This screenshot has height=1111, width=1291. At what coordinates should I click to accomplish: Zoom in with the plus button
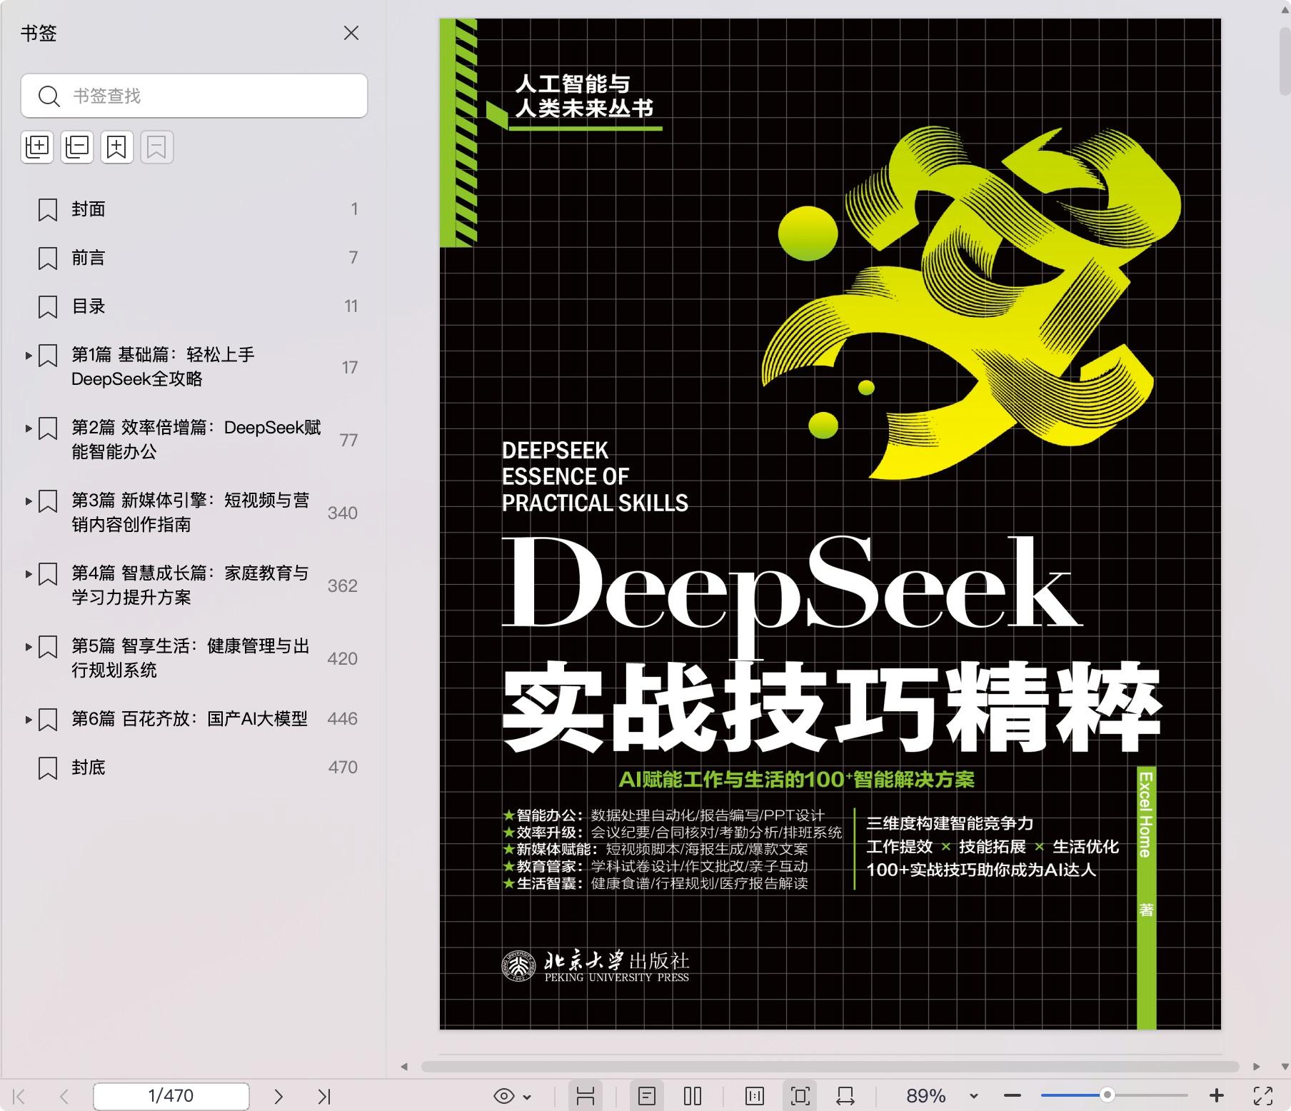pyautogui.click(x=1217, y=1095)
